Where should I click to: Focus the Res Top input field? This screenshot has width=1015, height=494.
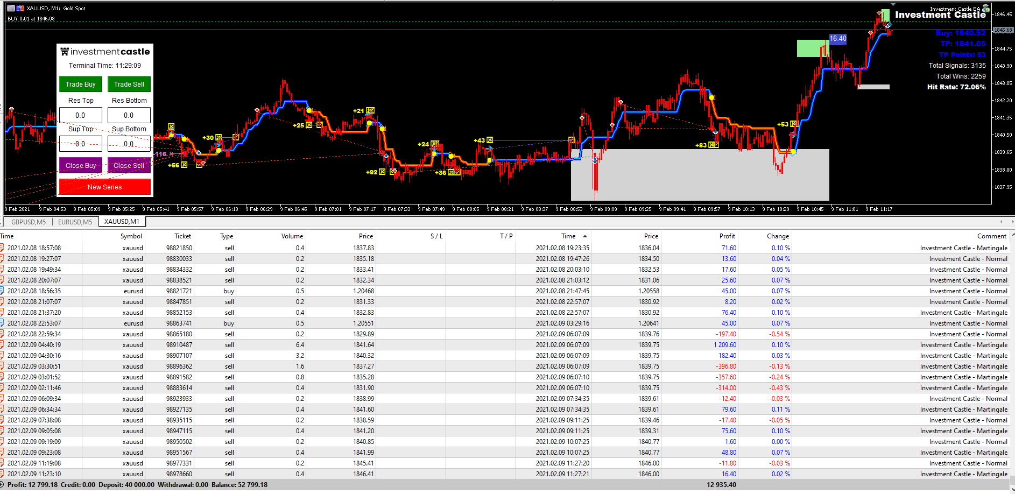(x=81, y=115)
